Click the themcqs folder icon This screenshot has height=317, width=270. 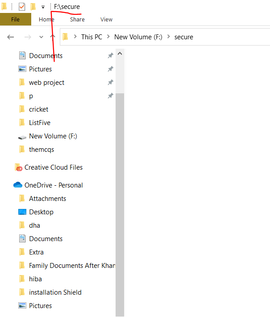(22, 150)
